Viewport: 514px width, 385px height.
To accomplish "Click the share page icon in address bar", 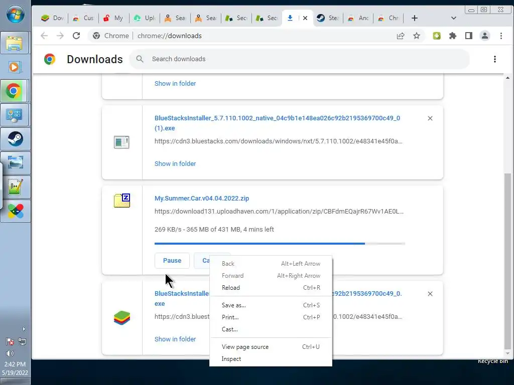I will click(401, 36).
